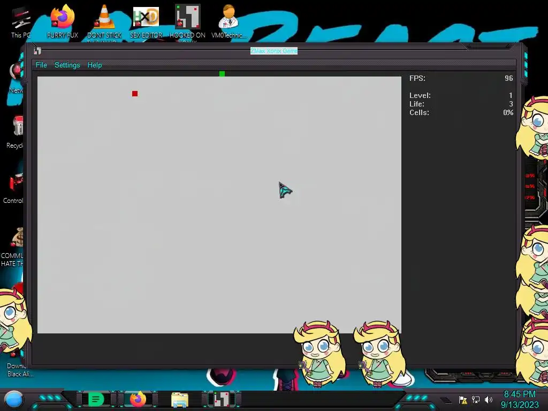Click the green player square
The width and height of the screenshot is (548, 411).
pos(222,74)
